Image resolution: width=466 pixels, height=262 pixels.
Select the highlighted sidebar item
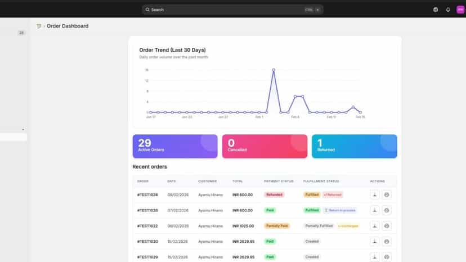click(x=14, y=137)
